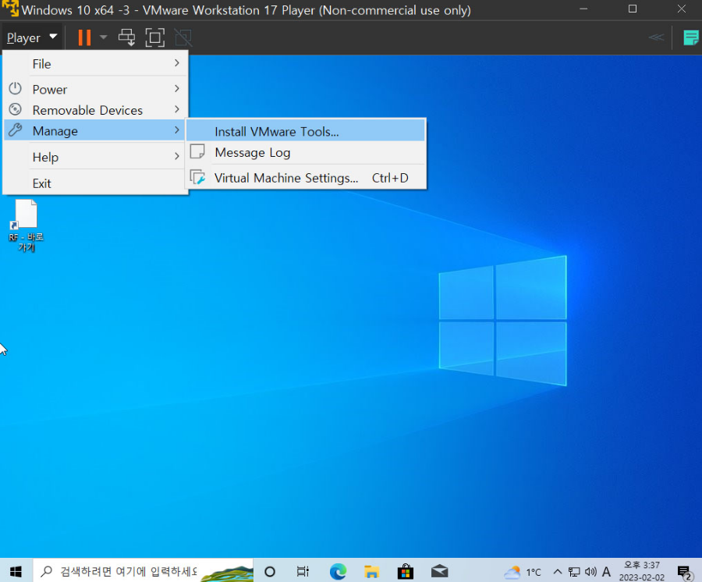Click the Manage wrench icon
Viewport: 702px width, 582px height.
[x=16, y=130]
